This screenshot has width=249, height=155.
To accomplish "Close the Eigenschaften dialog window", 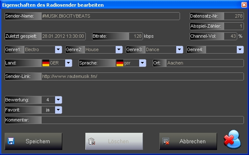I will coord(244,5).
